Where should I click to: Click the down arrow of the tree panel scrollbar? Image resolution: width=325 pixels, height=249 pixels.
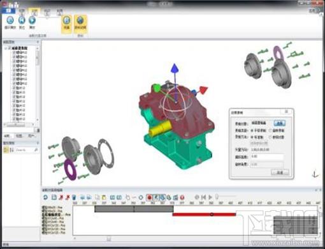point(38,120)
